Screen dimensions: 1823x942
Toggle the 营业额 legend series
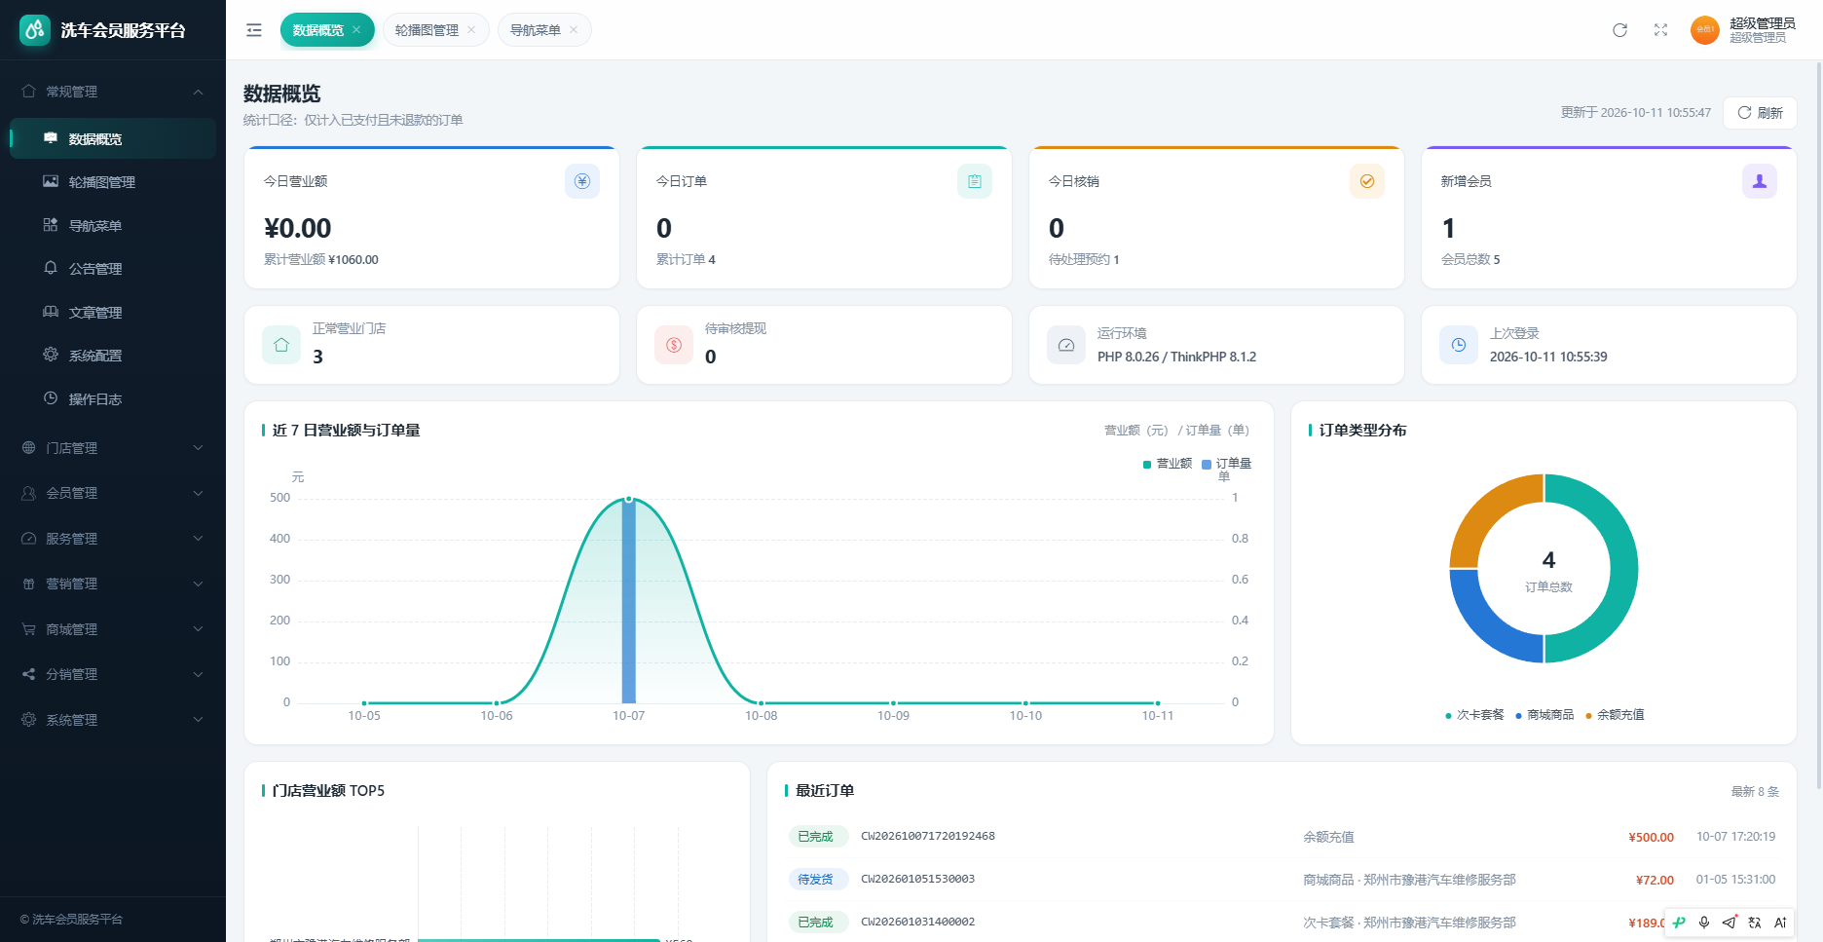pyautogui.click(x=1168, y=464)
